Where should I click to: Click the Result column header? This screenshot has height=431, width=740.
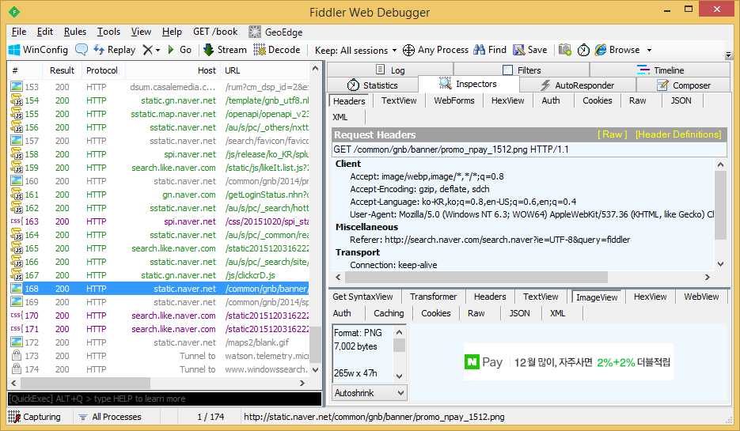(x=62, y=70)
